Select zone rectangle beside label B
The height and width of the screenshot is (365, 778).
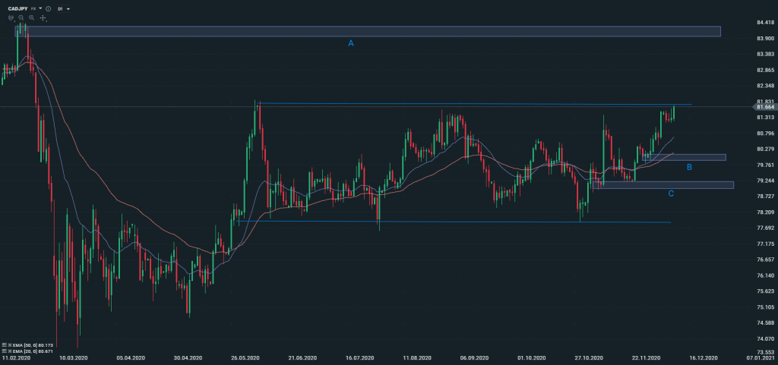684,158
